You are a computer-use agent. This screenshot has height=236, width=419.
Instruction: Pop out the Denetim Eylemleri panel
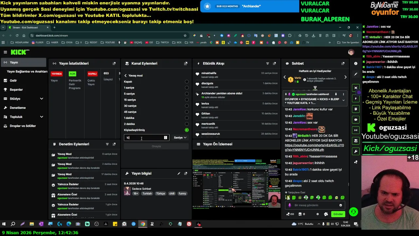[x=114, y=144]
